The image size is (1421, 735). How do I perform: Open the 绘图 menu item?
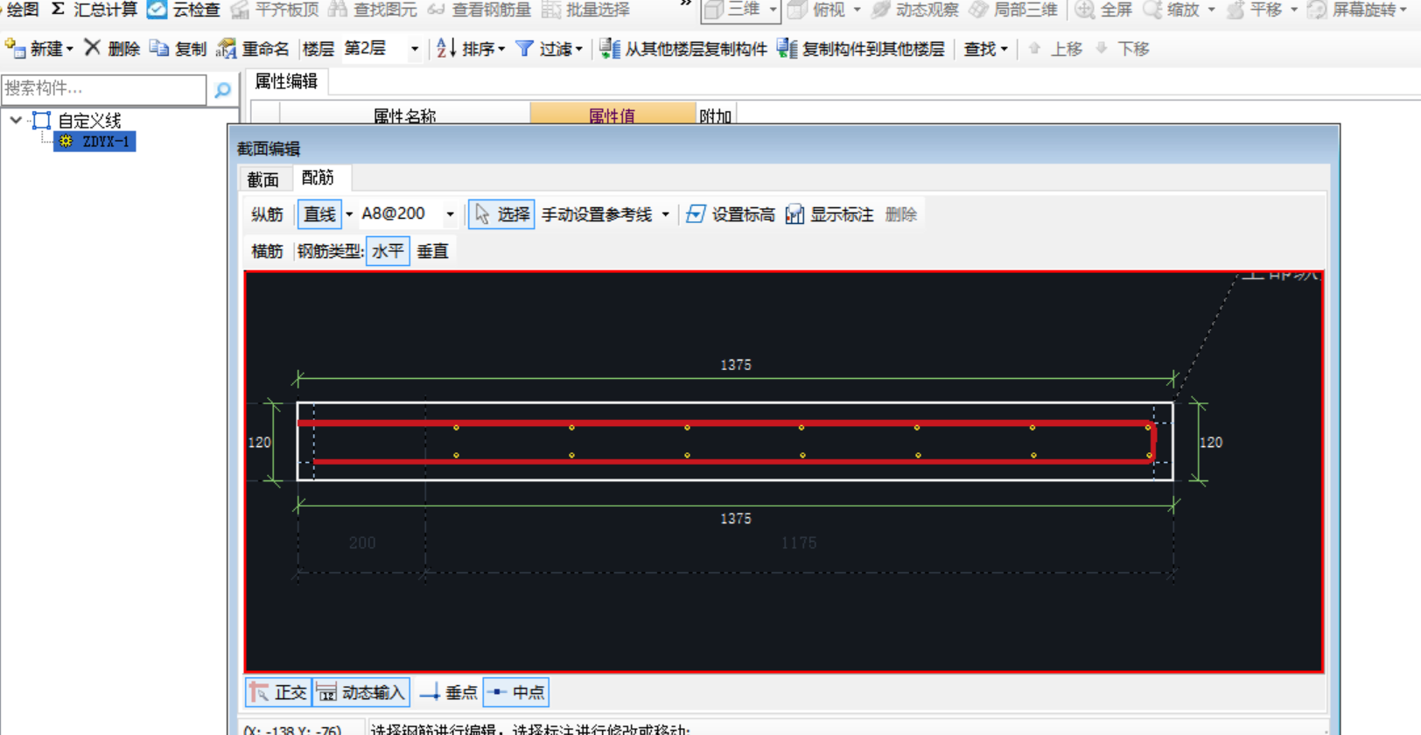(x=23, y=10)
